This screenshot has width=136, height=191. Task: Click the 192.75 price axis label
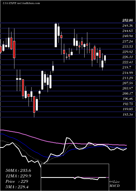pos(127,104)
